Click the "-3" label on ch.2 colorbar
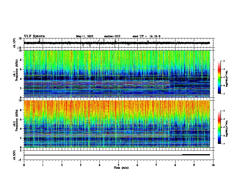The height and width of the screenshot is (185, 240). click(x=223, y=111)
